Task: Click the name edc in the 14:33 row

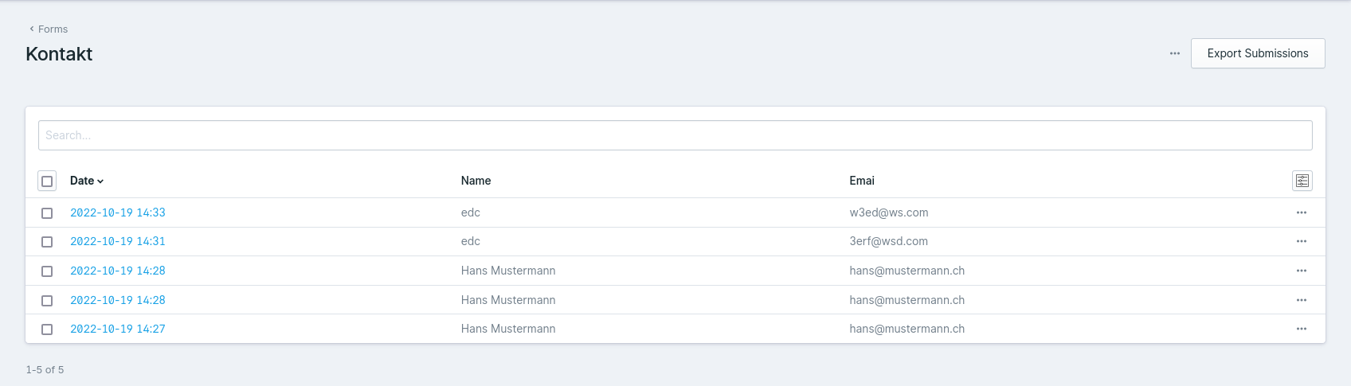Action: pos(471,212)
